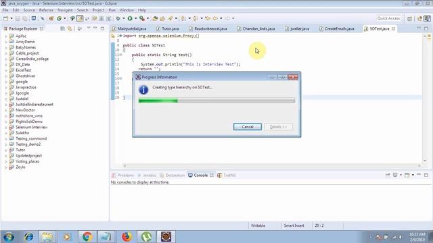The height and width of the screenshot is (243, 433).
Task: Click the Details >> button in Progress Information
Action: (x=278, y=127)
